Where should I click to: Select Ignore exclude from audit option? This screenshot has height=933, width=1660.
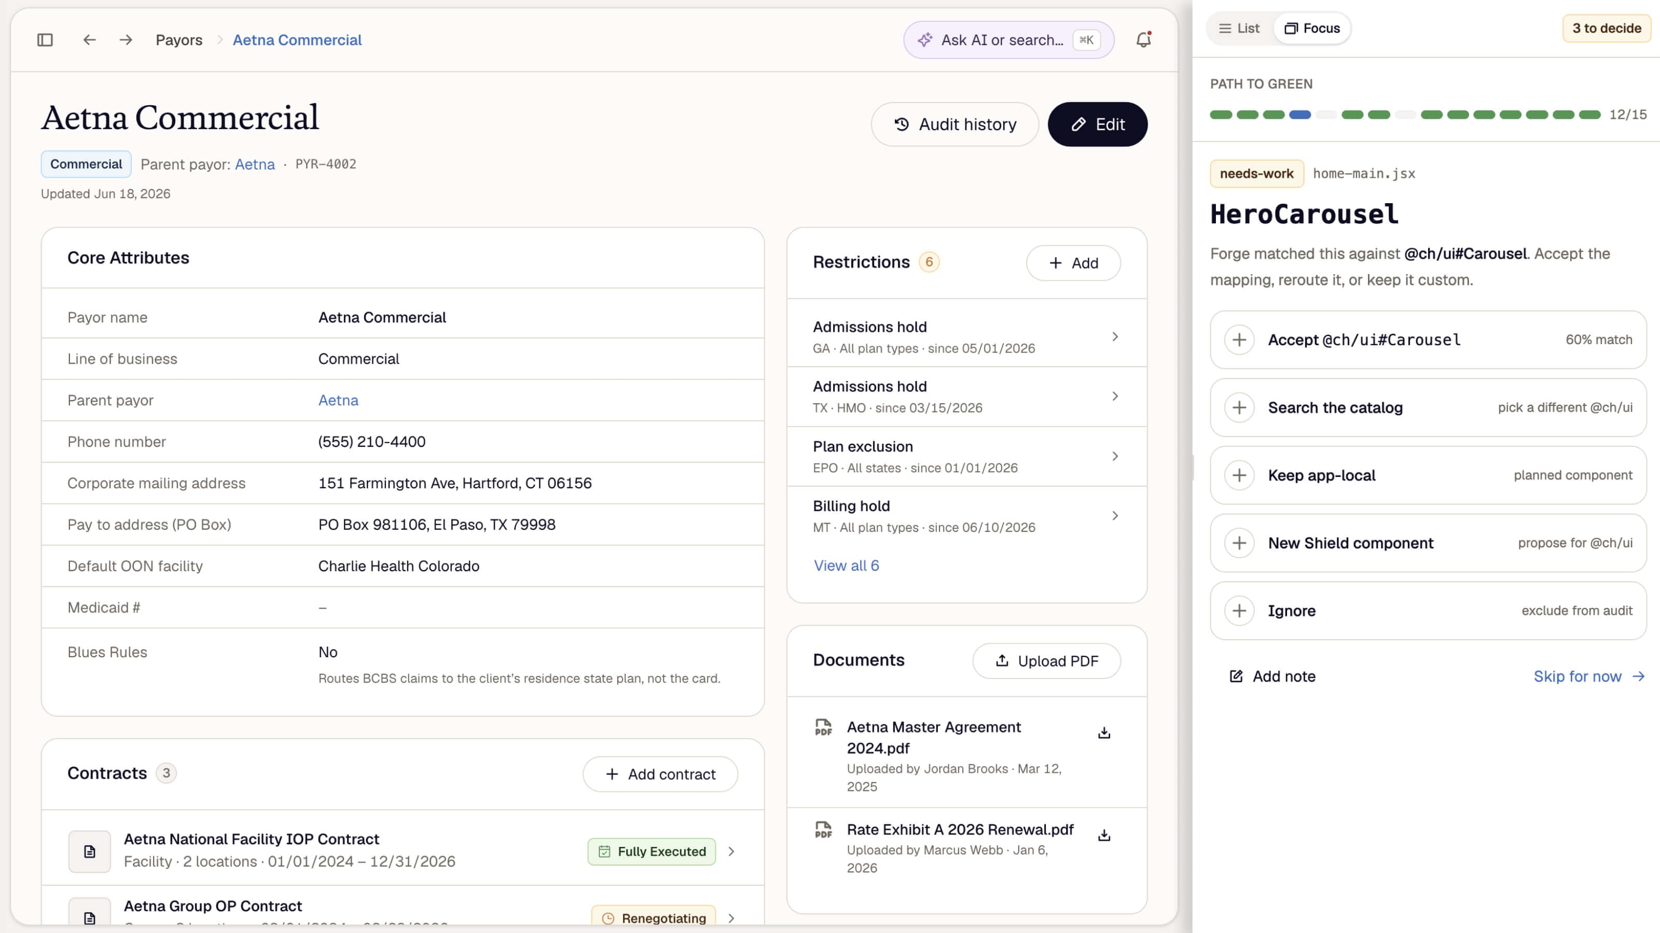click(1428, 611)
